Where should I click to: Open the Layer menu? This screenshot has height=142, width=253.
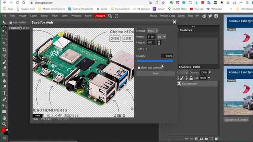tap(33, 16)
